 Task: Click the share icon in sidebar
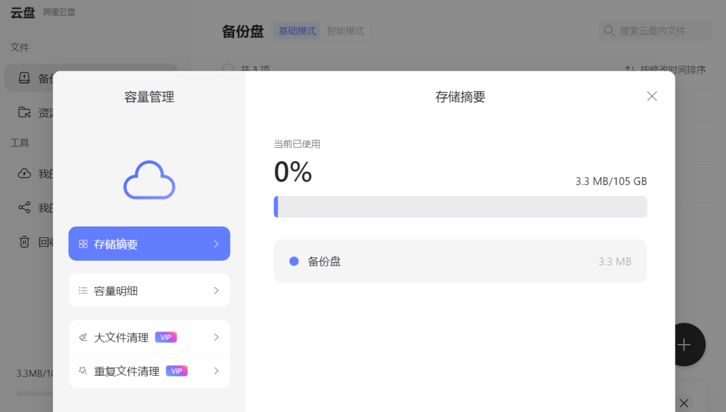click(x=24, y=208)
